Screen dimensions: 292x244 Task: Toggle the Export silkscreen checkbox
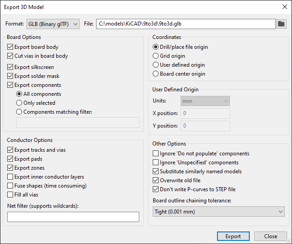[x=11, y=67]
